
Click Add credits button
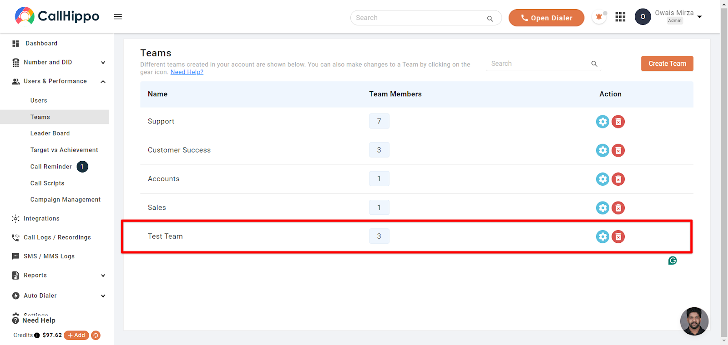[x=76, y=335]
